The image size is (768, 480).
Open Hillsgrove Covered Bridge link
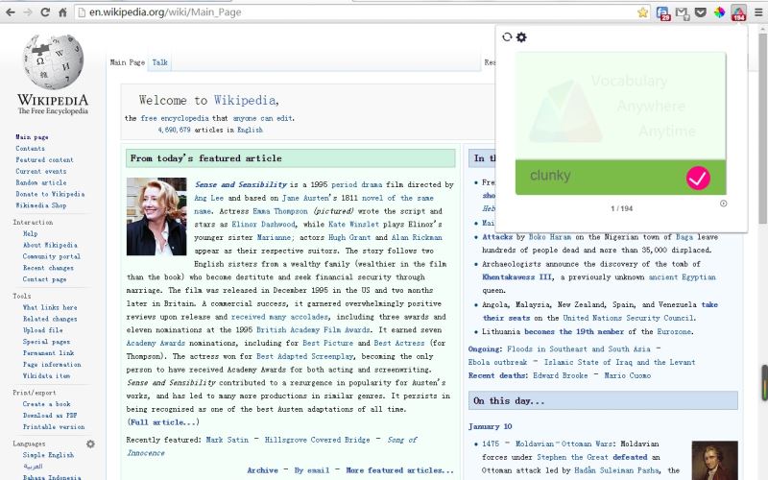(x=317, y=440)
